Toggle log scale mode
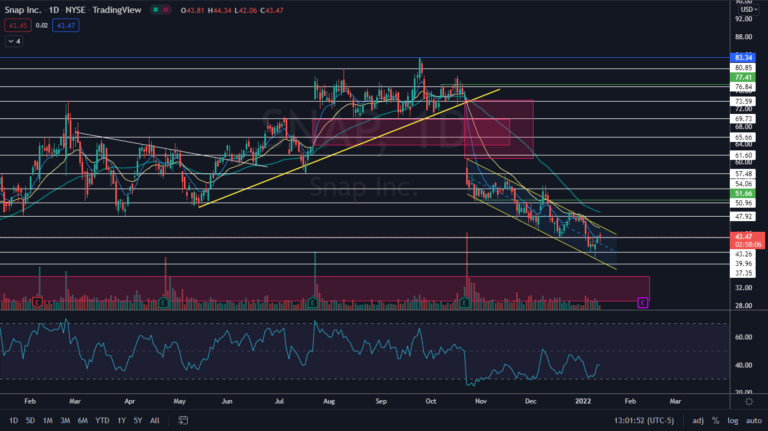This screenshot has width=768, height=431. pyautogui.click(x=733, y=420)
